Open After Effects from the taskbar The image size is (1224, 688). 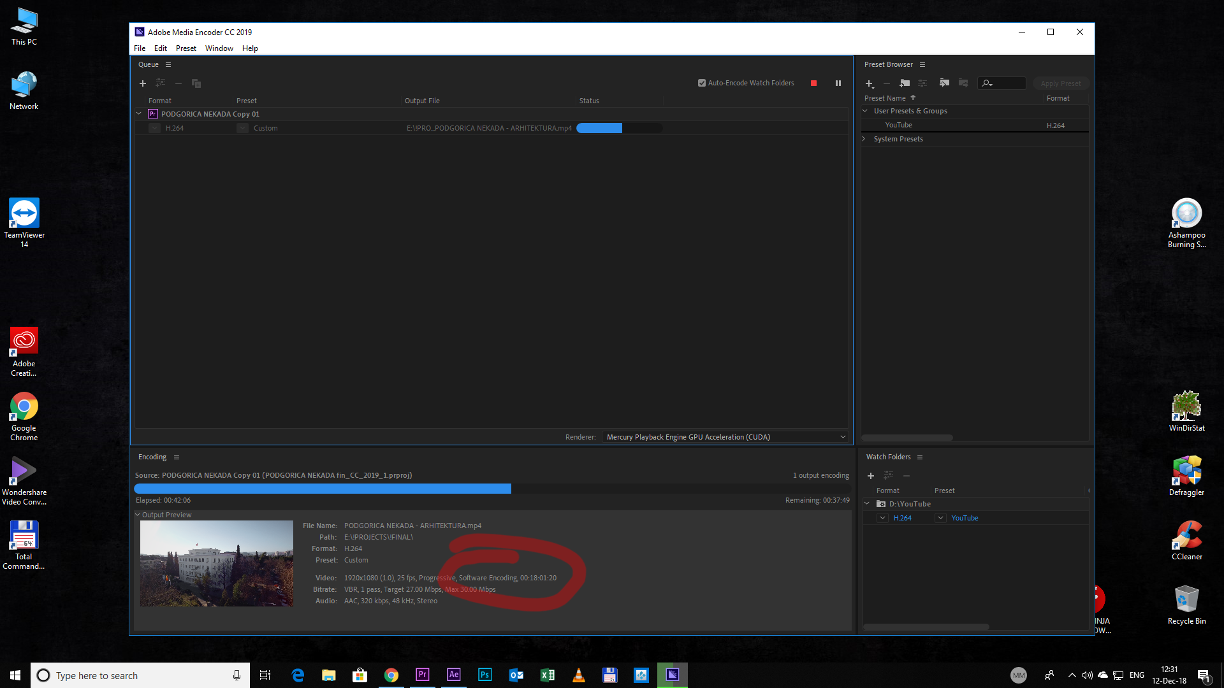(454, 675)
